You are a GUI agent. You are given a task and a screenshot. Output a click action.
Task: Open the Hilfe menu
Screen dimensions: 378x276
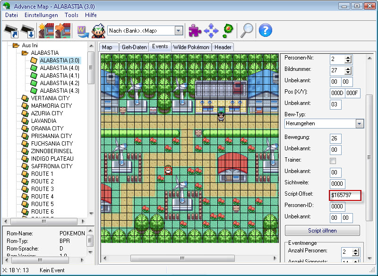91,15
